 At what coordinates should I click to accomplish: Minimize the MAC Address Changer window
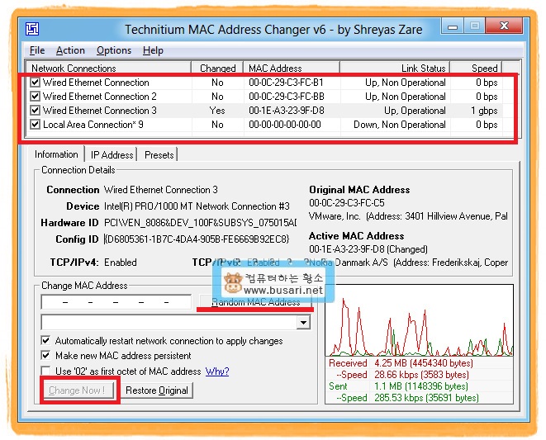coord(453,26)
